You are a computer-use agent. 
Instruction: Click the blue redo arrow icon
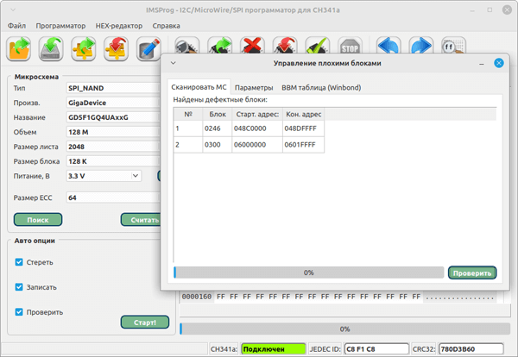pos(420,47)
